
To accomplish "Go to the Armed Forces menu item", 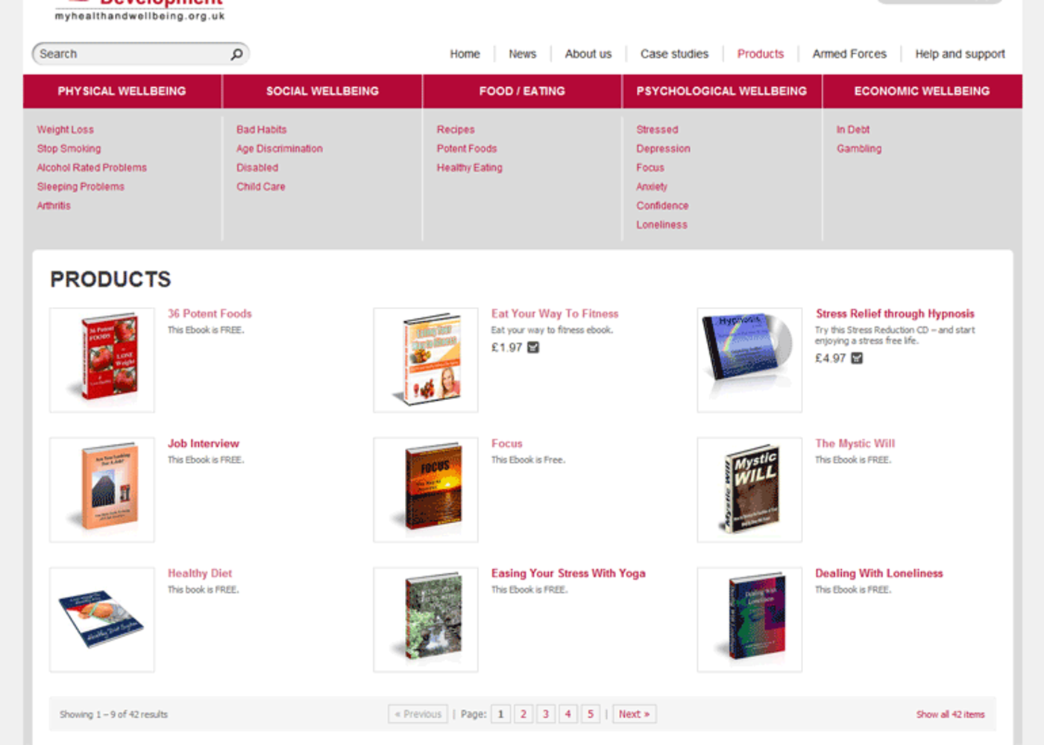I will 849,54.
